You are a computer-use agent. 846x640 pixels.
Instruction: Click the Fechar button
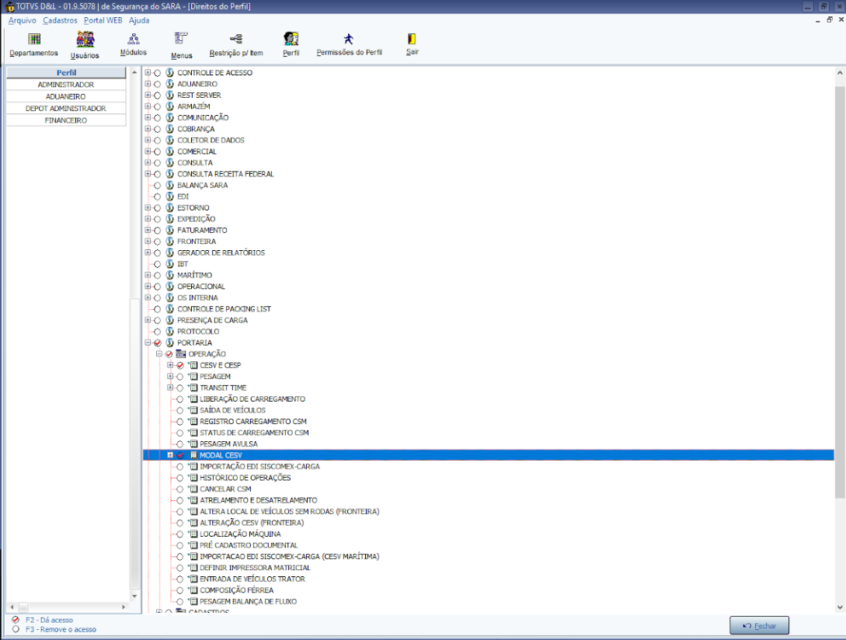759,625
